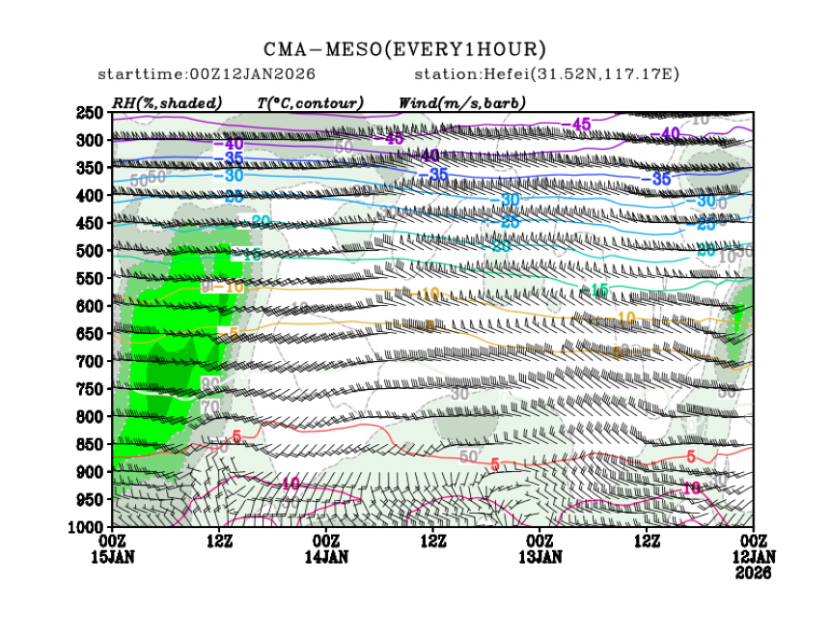Click the 250 pressure axis label
830x641 pixels.
point(90,113)
